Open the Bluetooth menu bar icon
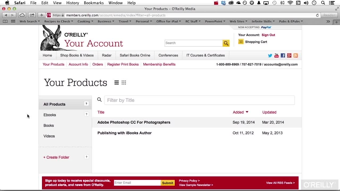The height and width of the screenshot is (191, 340). [282, 3]
